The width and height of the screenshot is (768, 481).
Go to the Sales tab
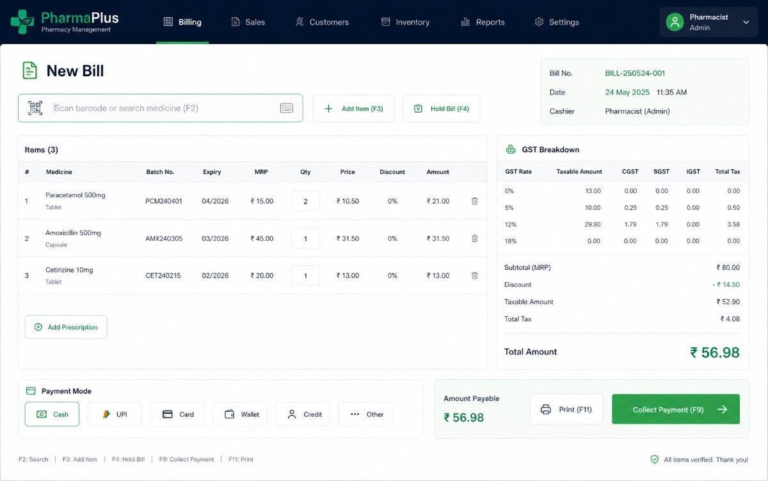point(248,22)
